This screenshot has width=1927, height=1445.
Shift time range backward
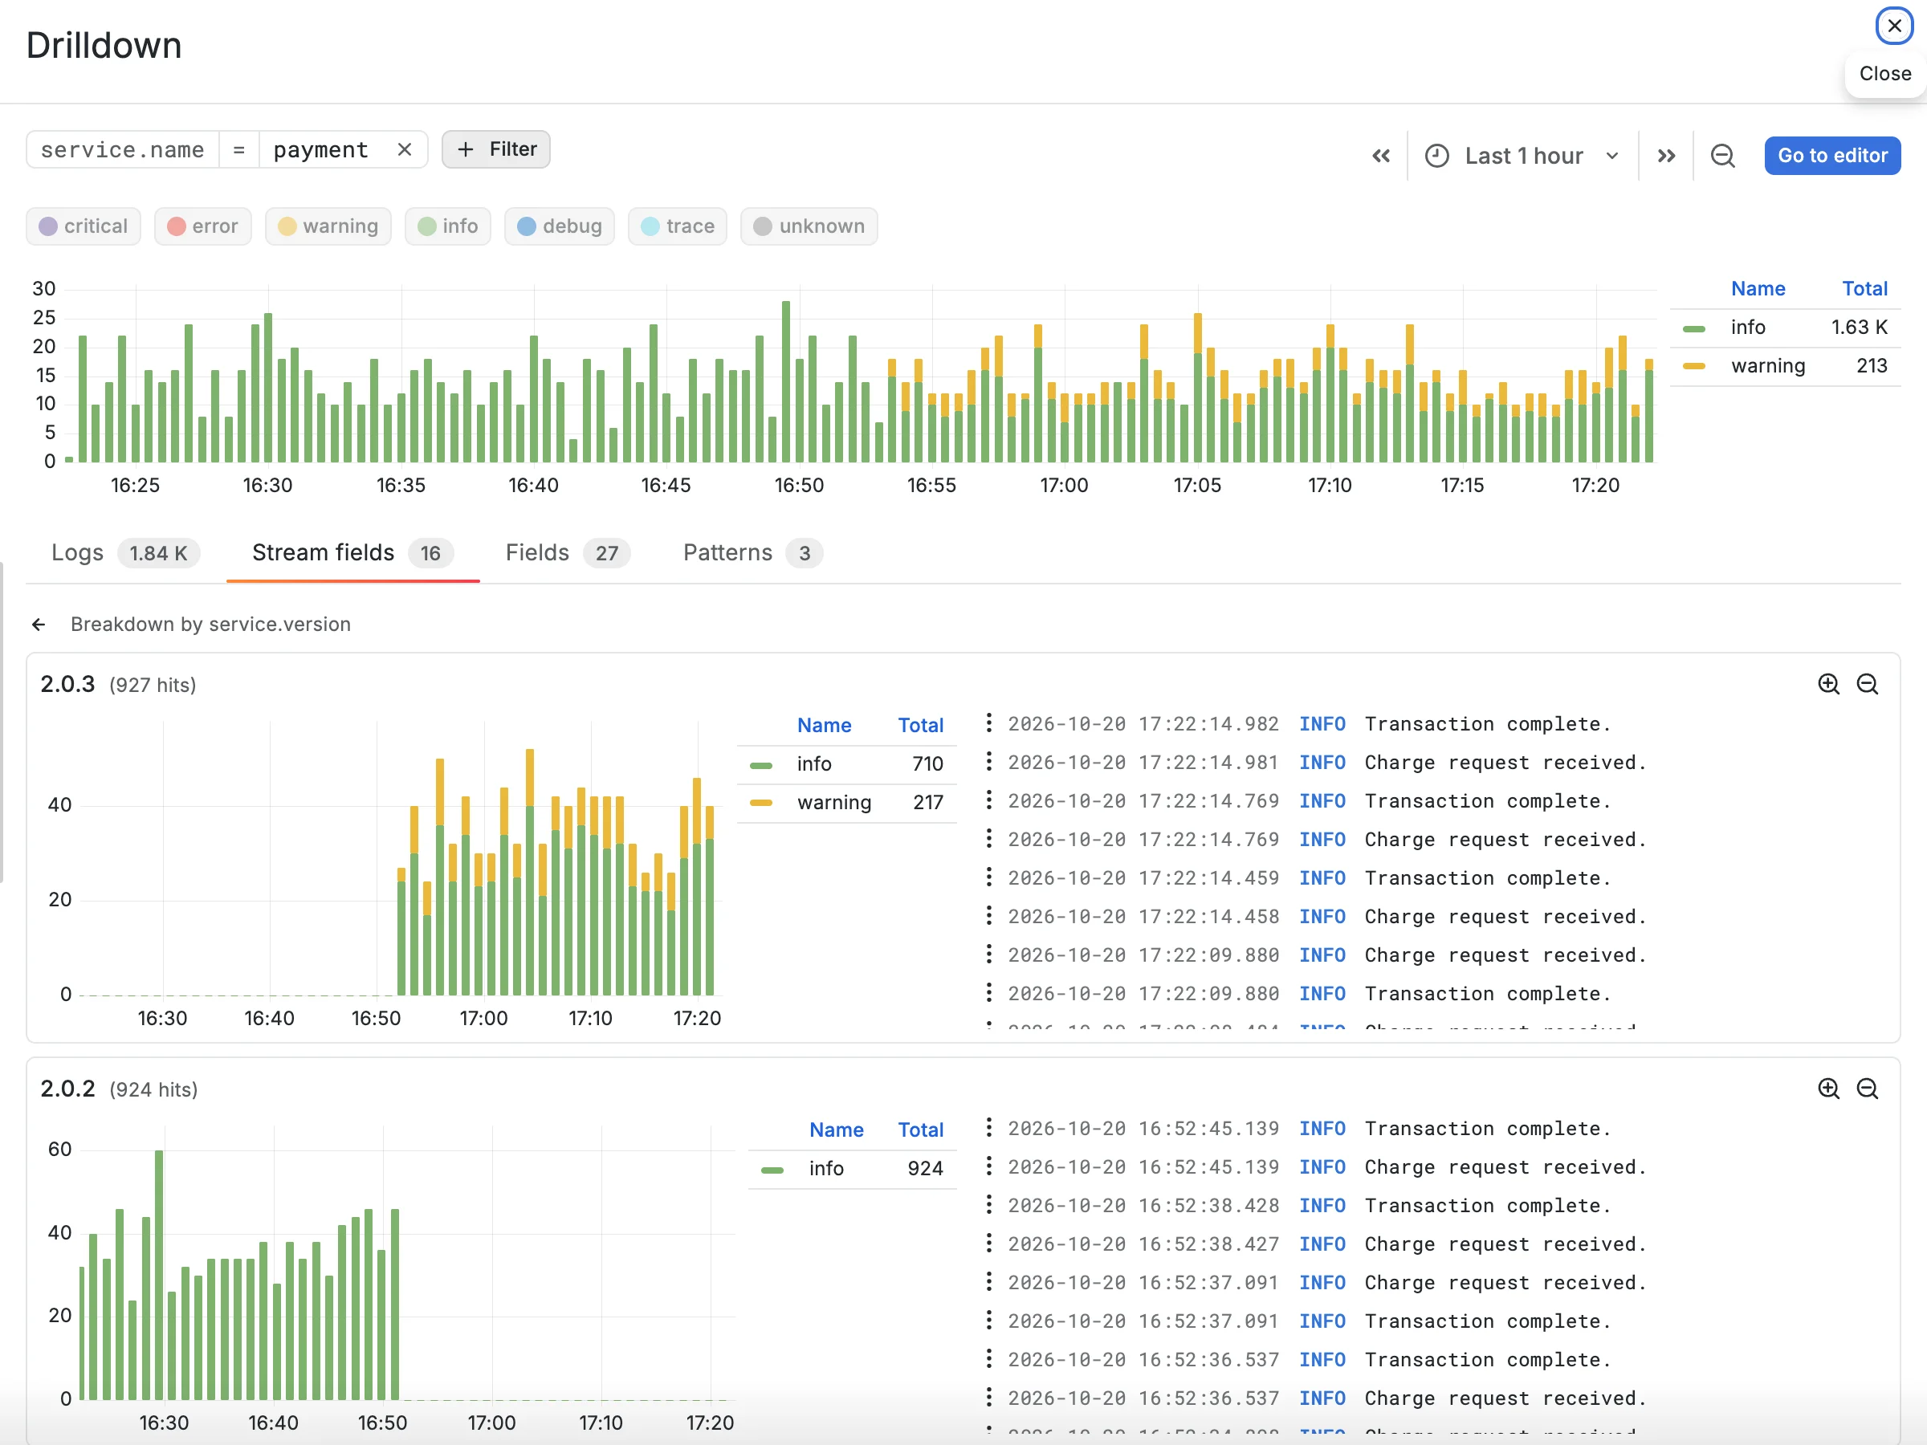(x=1380, y=156)
